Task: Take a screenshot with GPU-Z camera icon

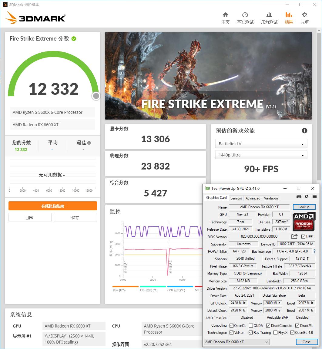Action: pyautogui.click(x=299, y=196)
